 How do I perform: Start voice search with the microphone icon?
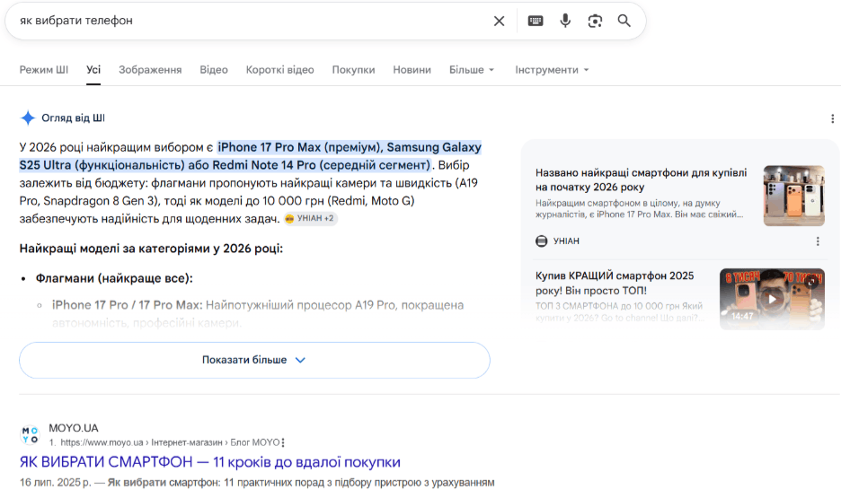point(565,21)
